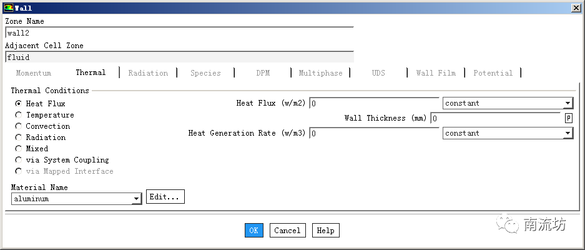This screenshot has height=250, width=585.
Task: Pick the Mixed thermal condition
Action: (19, 149)
